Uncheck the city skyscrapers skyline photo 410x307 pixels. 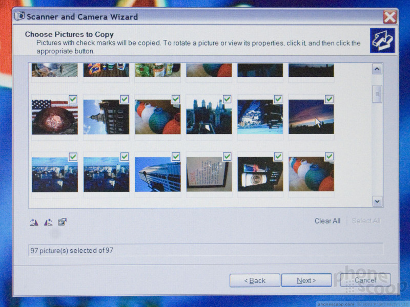(227, 99)
